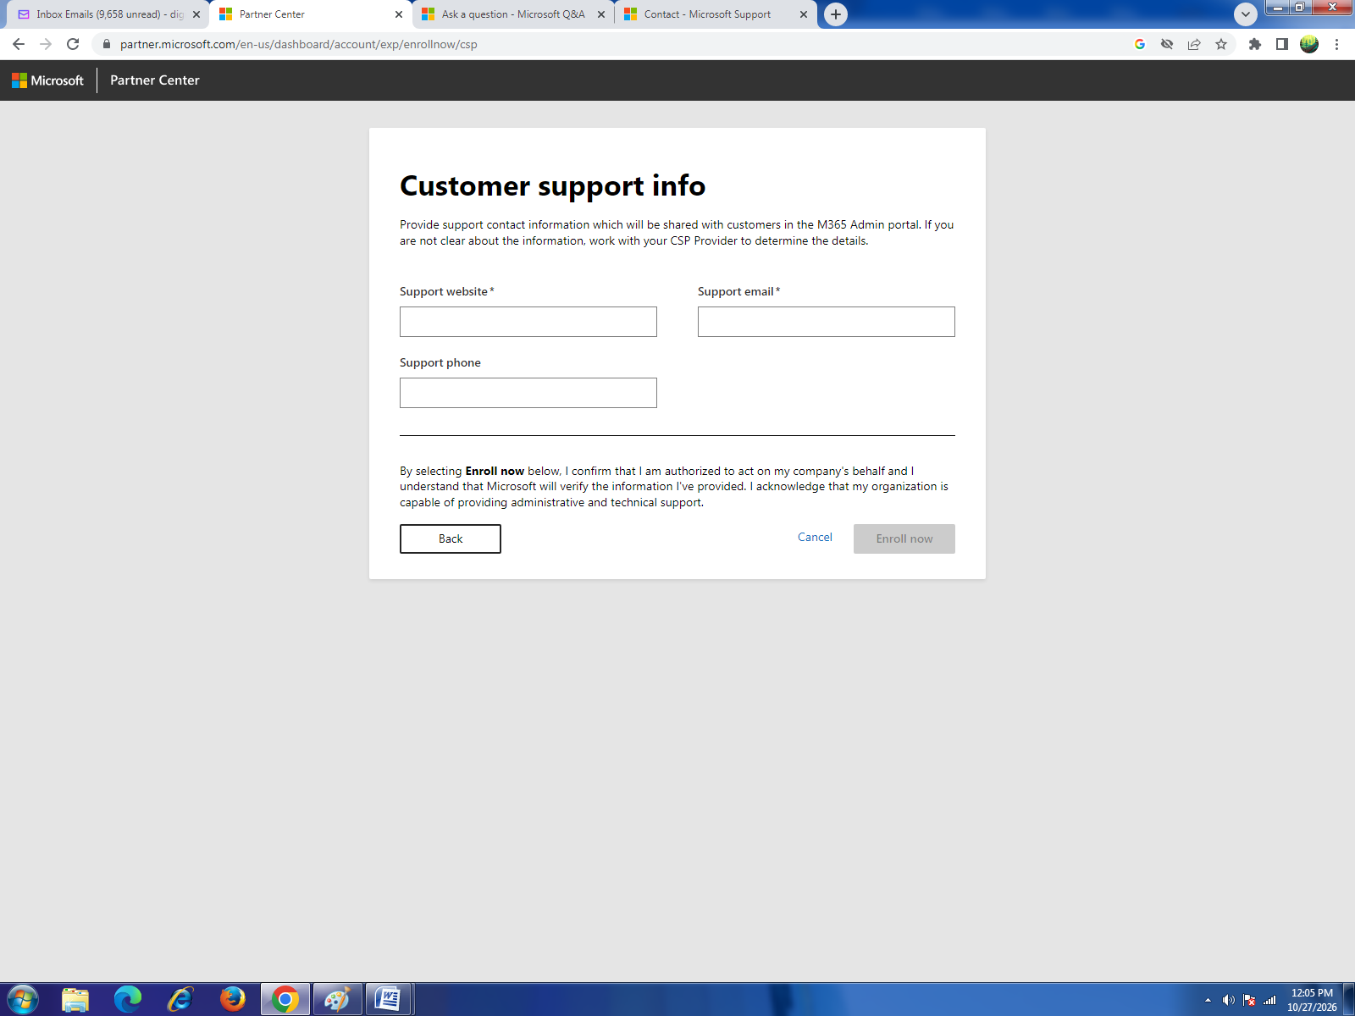1355x1016 pixels.
Task: Click the Customer support info heading
Action: tap(552, 185)
